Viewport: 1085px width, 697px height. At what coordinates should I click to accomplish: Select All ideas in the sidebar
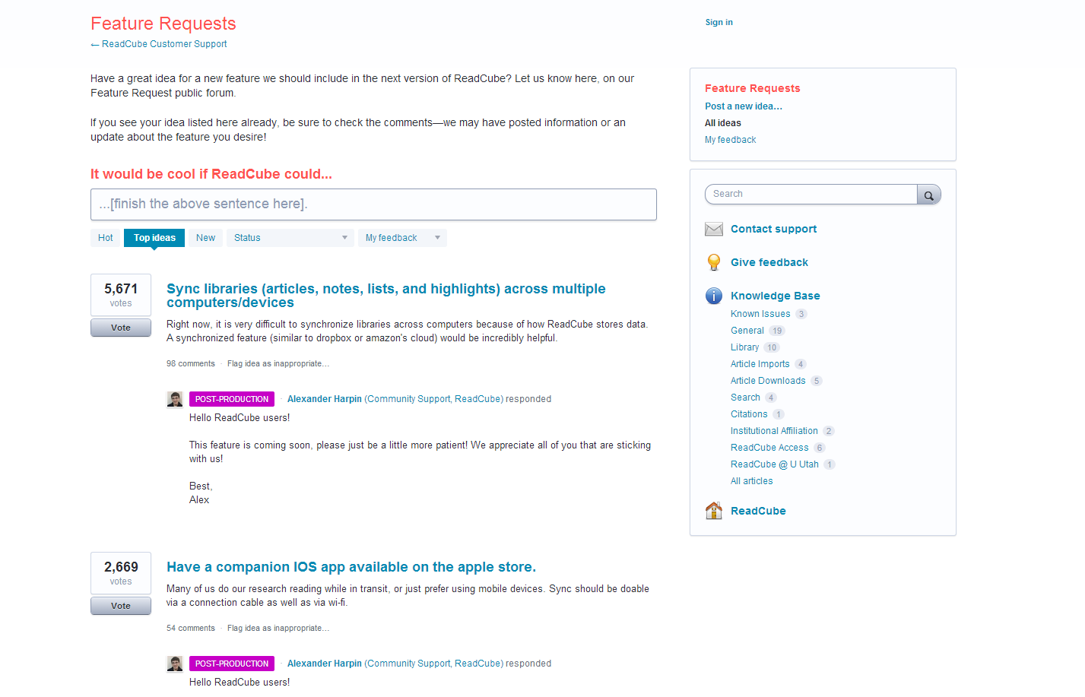723,123
